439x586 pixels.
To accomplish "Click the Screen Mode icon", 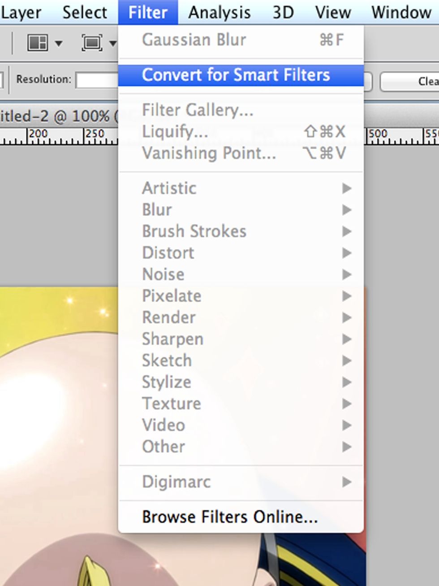I will [93, 42].
